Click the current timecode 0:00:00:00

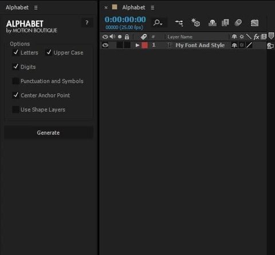point(125,19)
